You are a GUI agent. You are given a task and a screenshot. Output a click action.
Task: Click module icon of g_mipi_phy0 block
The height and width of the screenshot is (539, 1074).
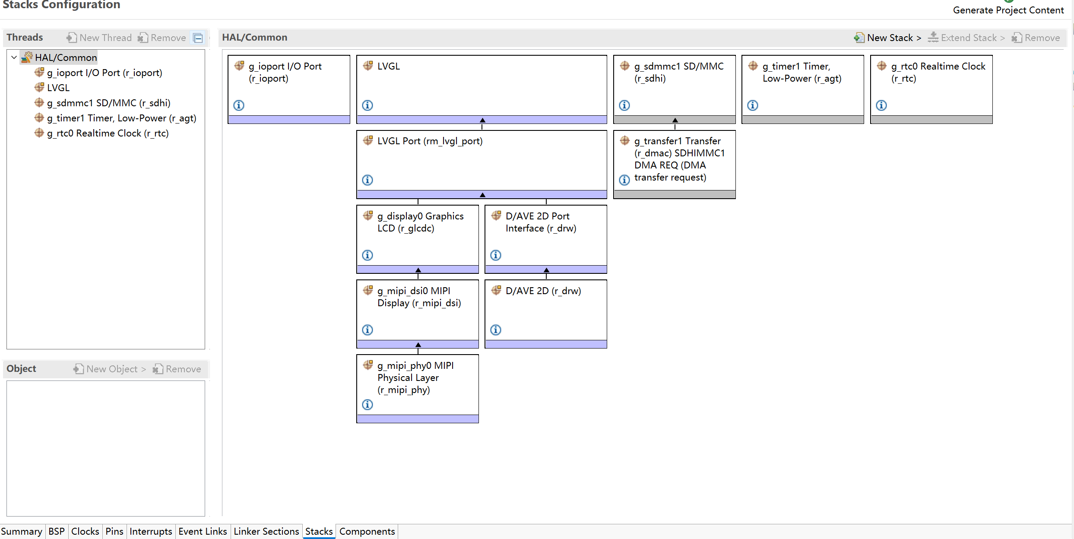(x=368, y=365)
